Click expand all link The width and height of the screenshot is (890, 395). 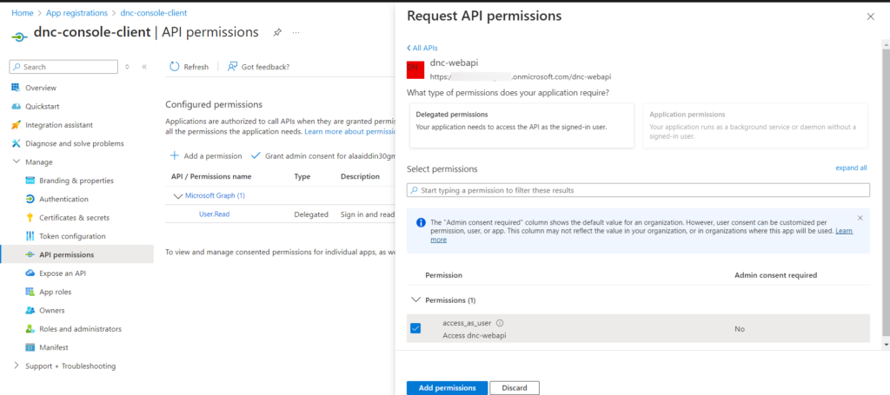click(x=851, y=168)
